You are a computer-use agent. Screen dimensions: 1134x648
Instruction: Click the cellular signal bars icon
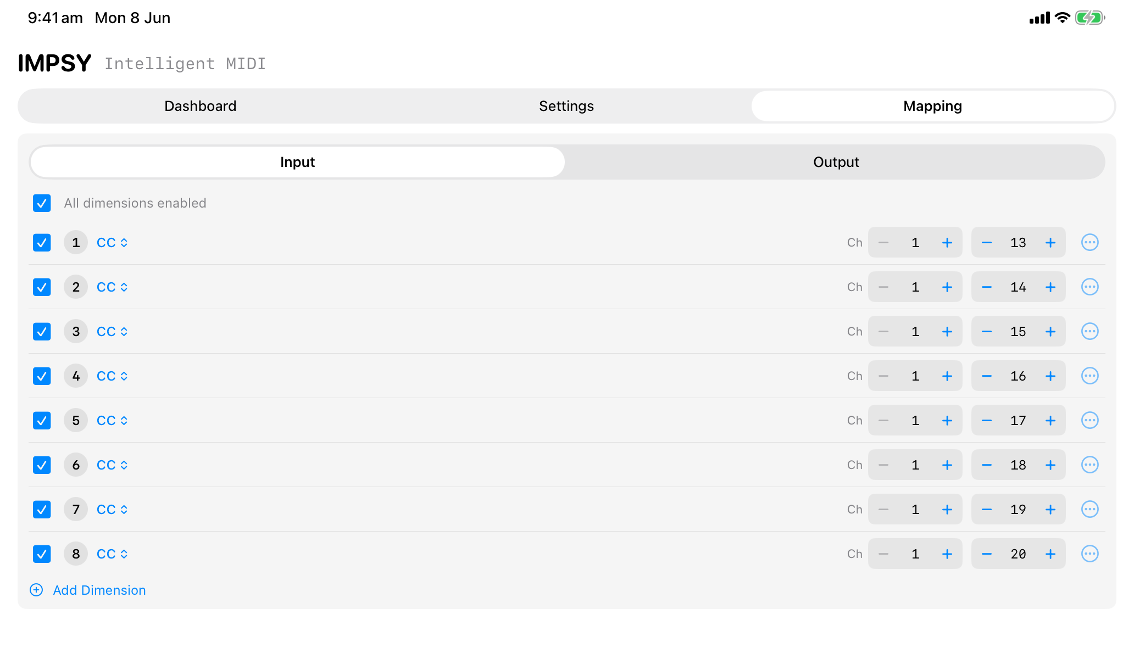coord(1039,18)
